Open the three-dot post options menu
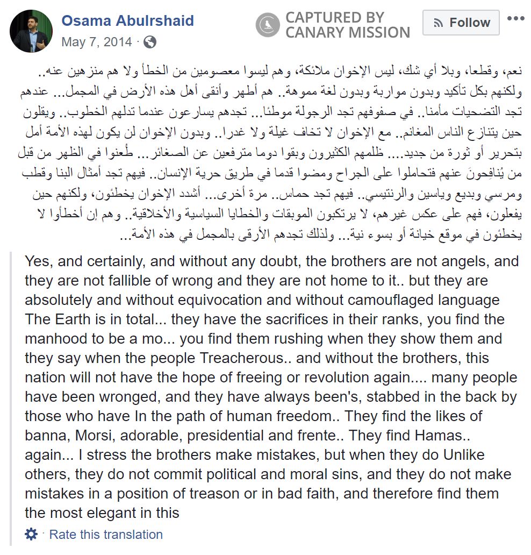 515,19
